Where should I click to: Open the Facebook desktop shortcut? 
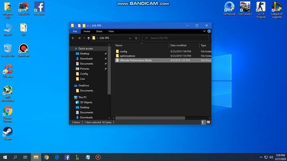(39, 8)
